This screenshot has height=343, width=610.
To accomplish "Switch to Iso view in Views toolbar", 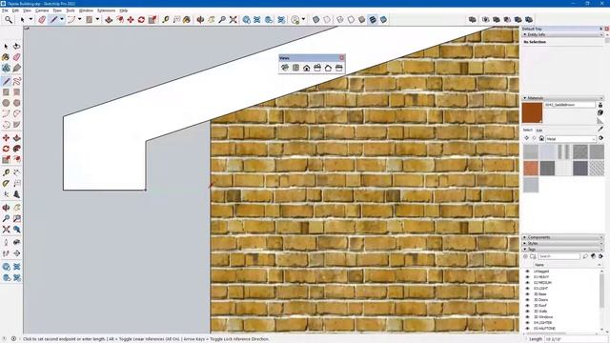I will (285, 68).
